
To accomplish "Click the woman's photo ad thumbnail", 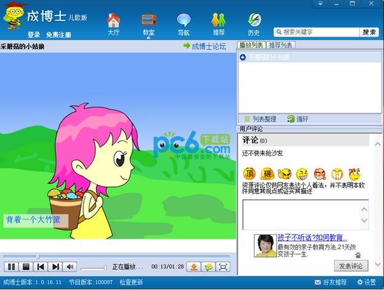I will (265, 245).
